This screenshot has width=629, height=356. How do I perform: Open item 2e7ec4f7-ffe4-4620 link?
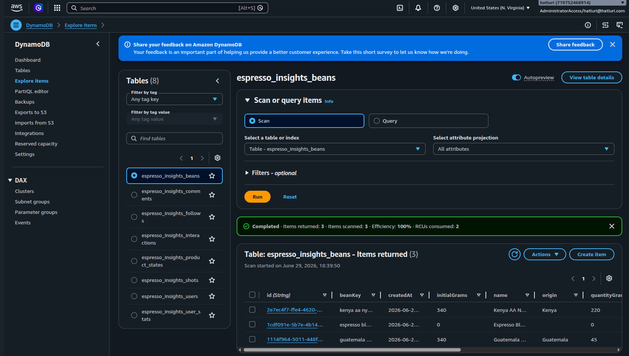pyautogui.click(x=295, y=310)
